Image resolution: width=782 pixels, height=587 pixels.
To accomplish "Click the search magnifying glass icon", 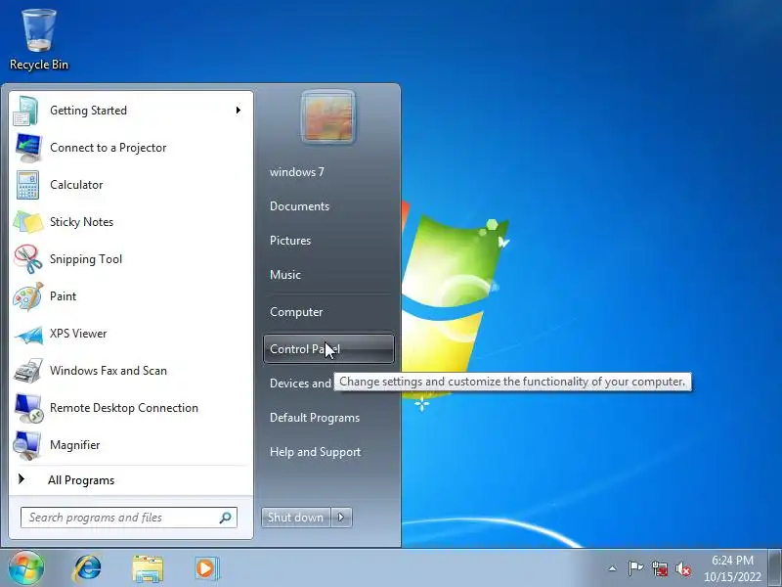I will tap(226, 518).
